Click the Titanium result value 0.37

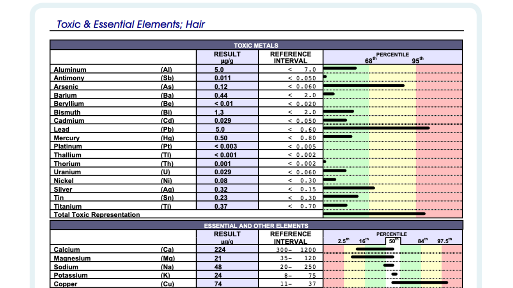[221, 206]
